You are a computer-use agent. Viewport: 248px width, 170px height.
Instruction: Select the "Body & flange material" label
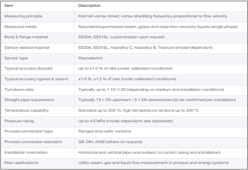click(26, 37)
